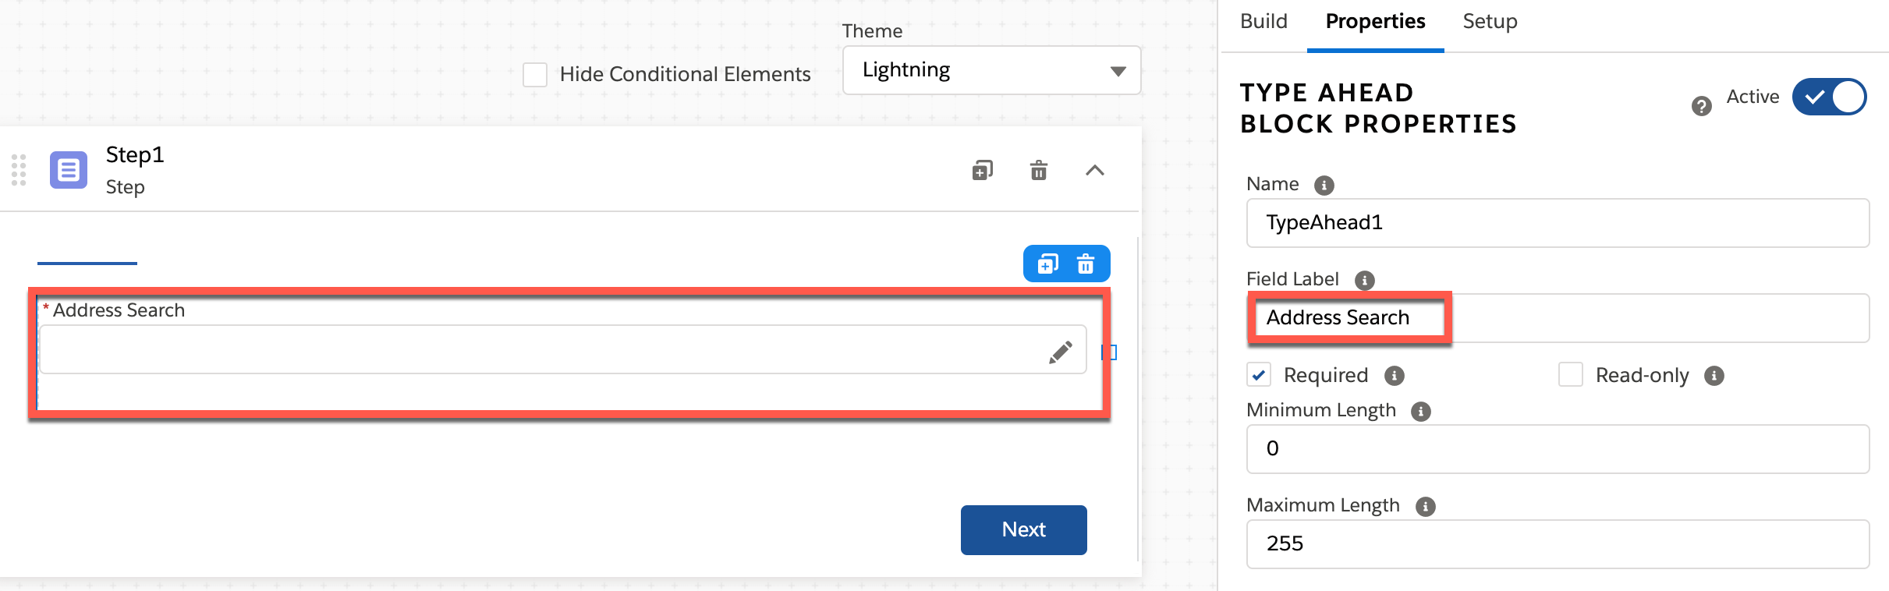Select the Properties tab
1889x591 pixels.
click(1376, 22)
